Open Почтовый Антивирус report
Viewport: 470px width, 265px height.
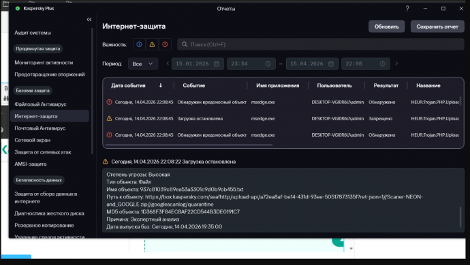point(40,128)
